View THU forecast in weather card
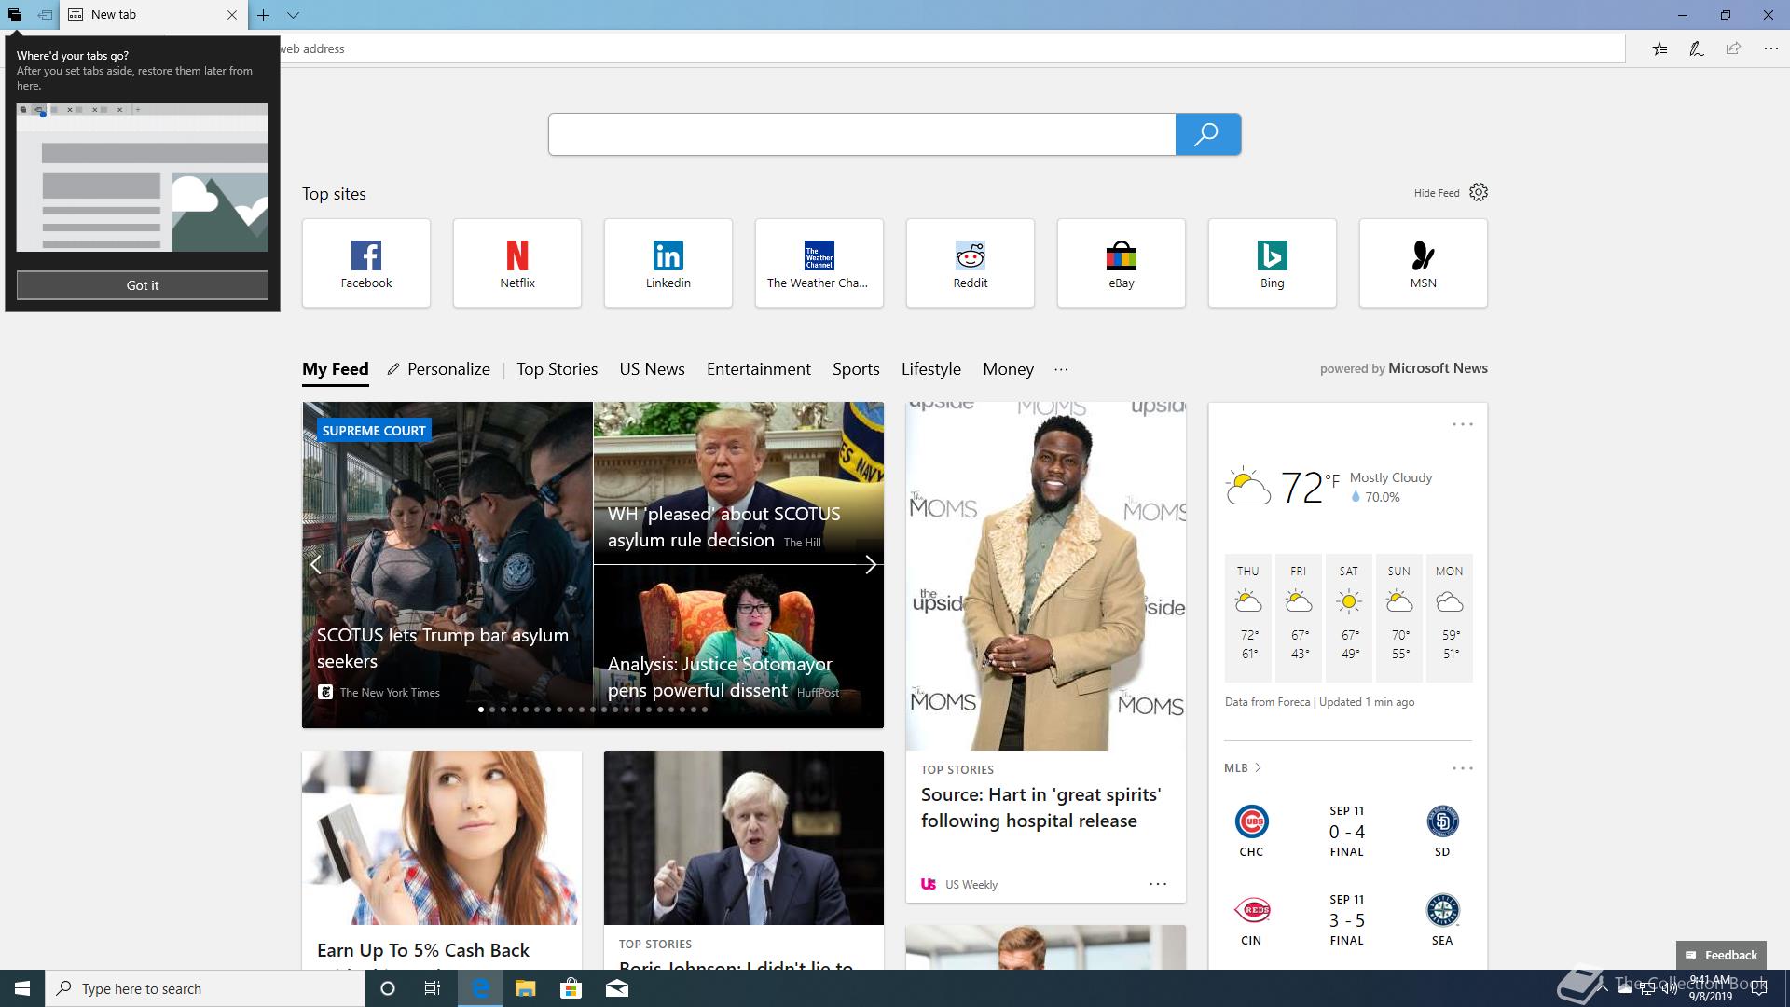The width and height of the screenshot is (1790, 1007). 1248,616
